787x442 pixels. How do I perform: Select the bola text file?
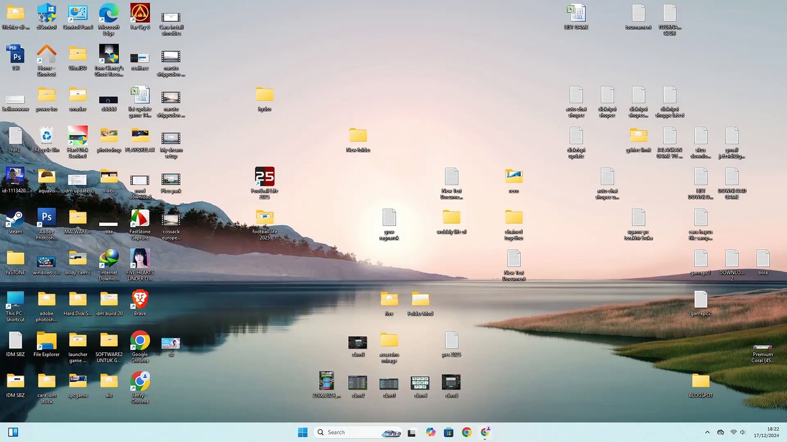[x=763, y=262]
